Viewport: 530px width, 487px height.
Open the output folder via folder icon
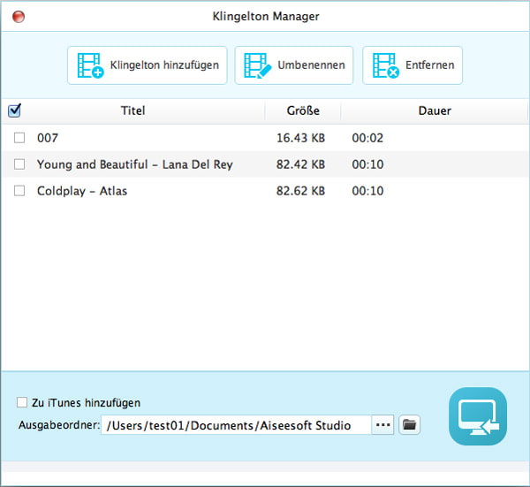(x=409, y=425)
